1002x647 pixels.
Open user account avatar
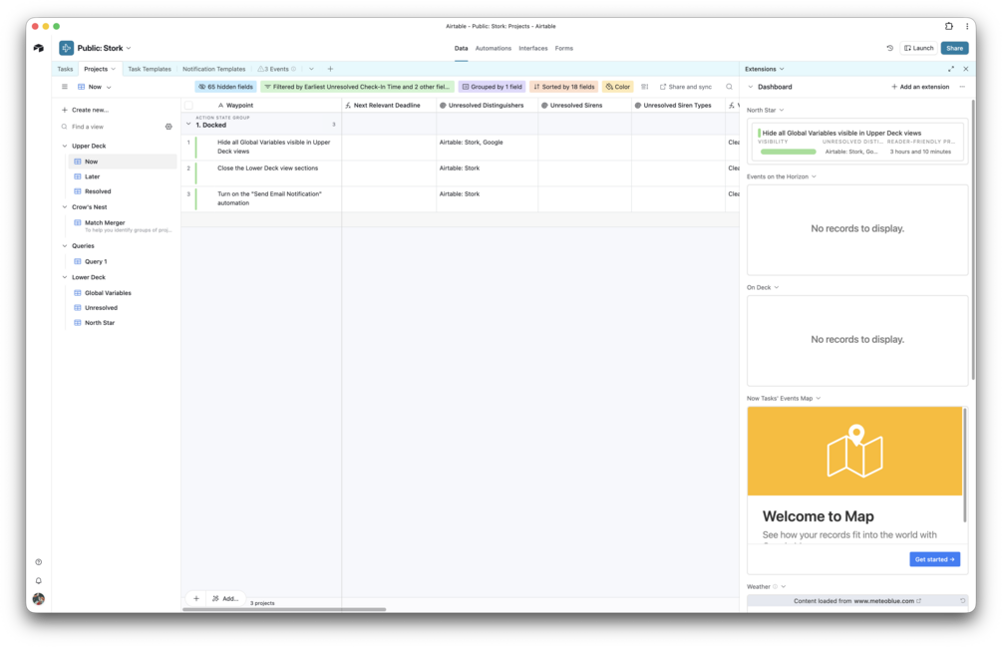point(39,598)
